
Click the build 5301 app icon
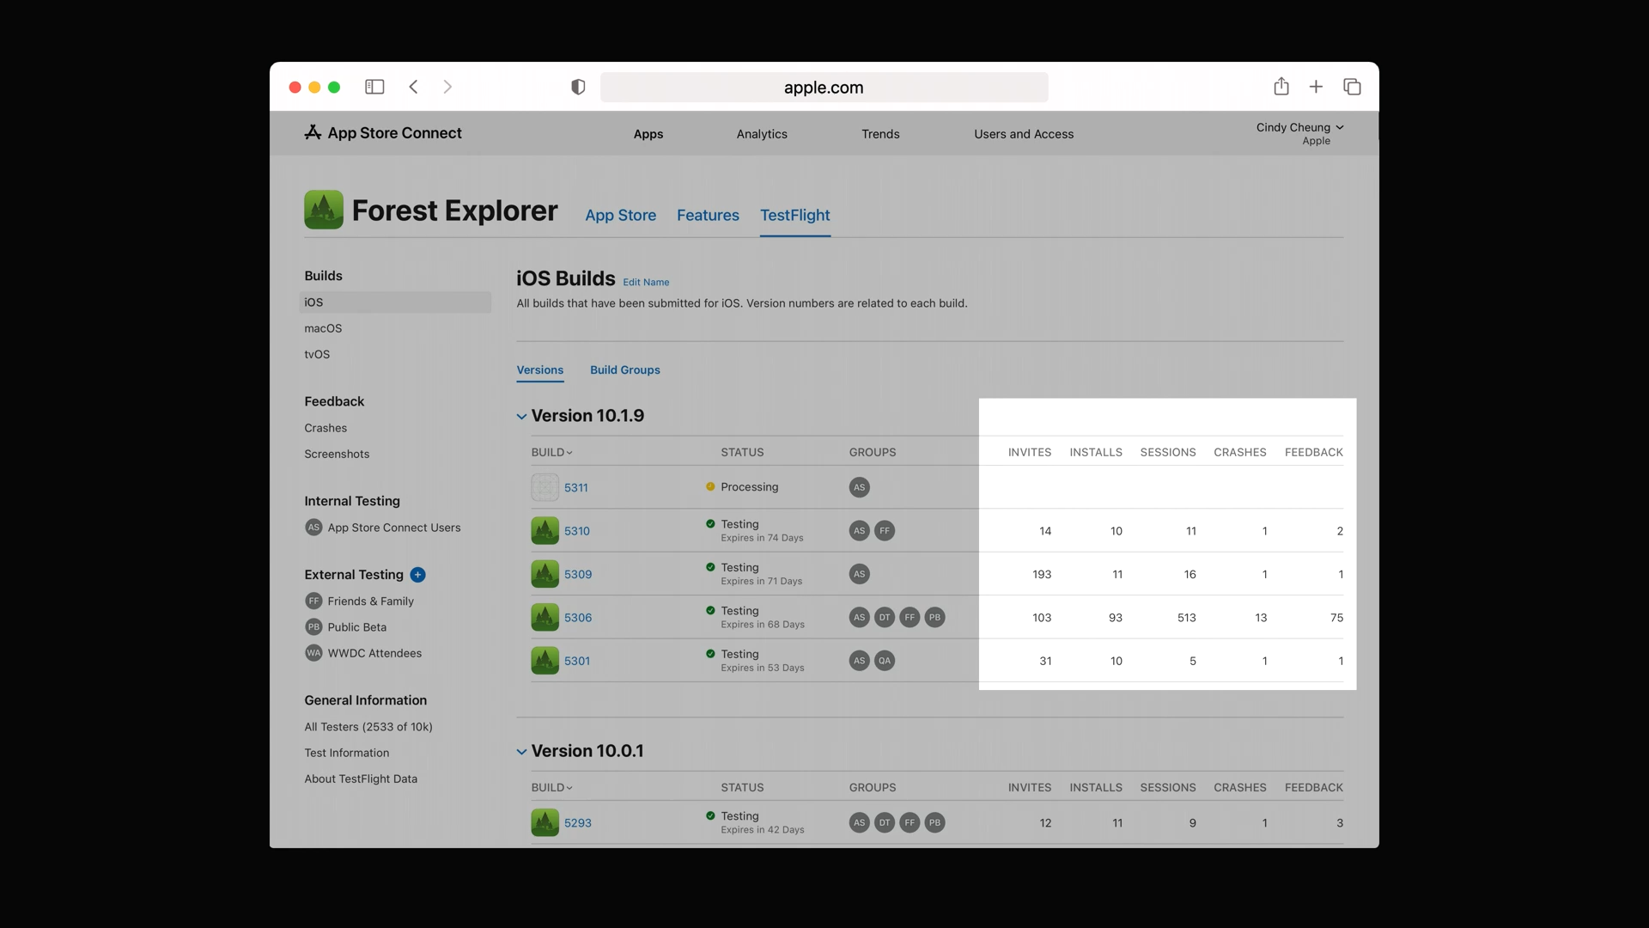pyautogui.click(x=545, y=661)
